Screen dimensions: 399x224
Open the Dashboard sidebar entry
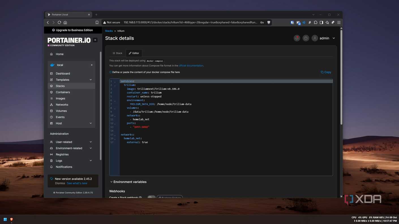(x=71, y=73)
